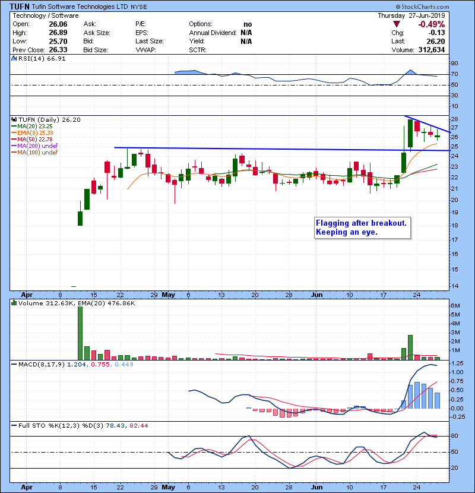The image size is (475, 493).
Task: Click the MA(20) 23.25 legend entry
Action: coord(32,126)
